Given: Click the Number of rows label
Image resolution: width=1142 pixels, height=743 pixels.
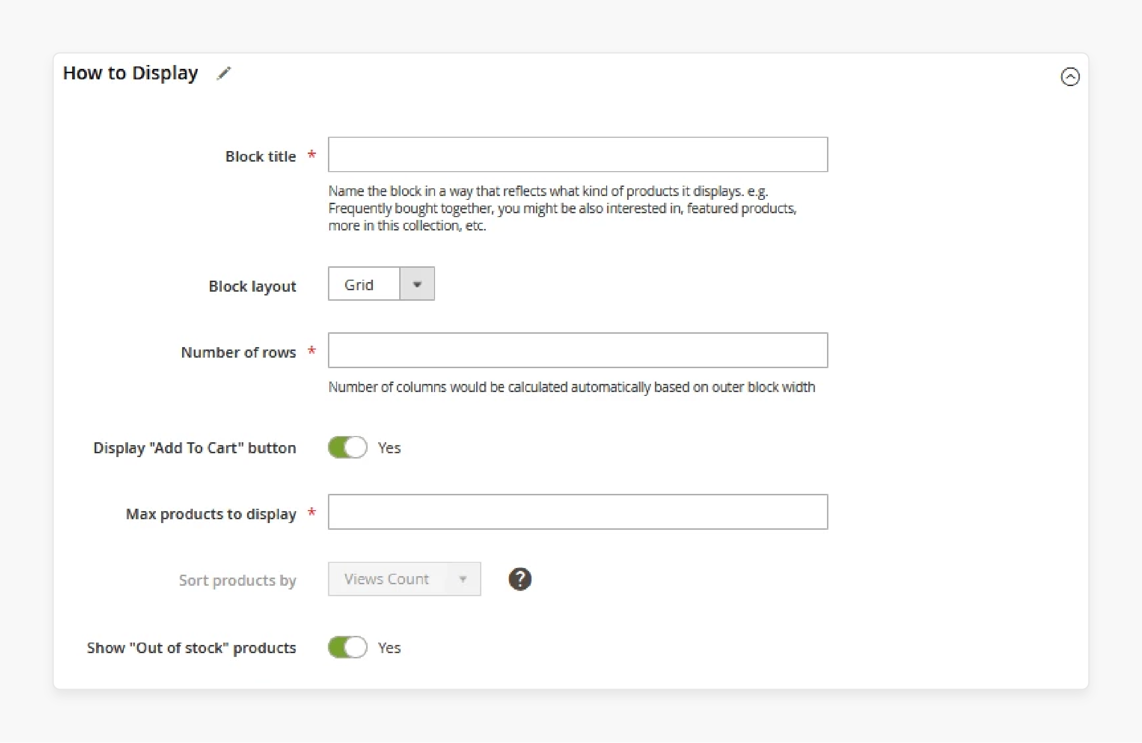Looking at the screenshot, I should pyautogui.click(x=239, y=352).
